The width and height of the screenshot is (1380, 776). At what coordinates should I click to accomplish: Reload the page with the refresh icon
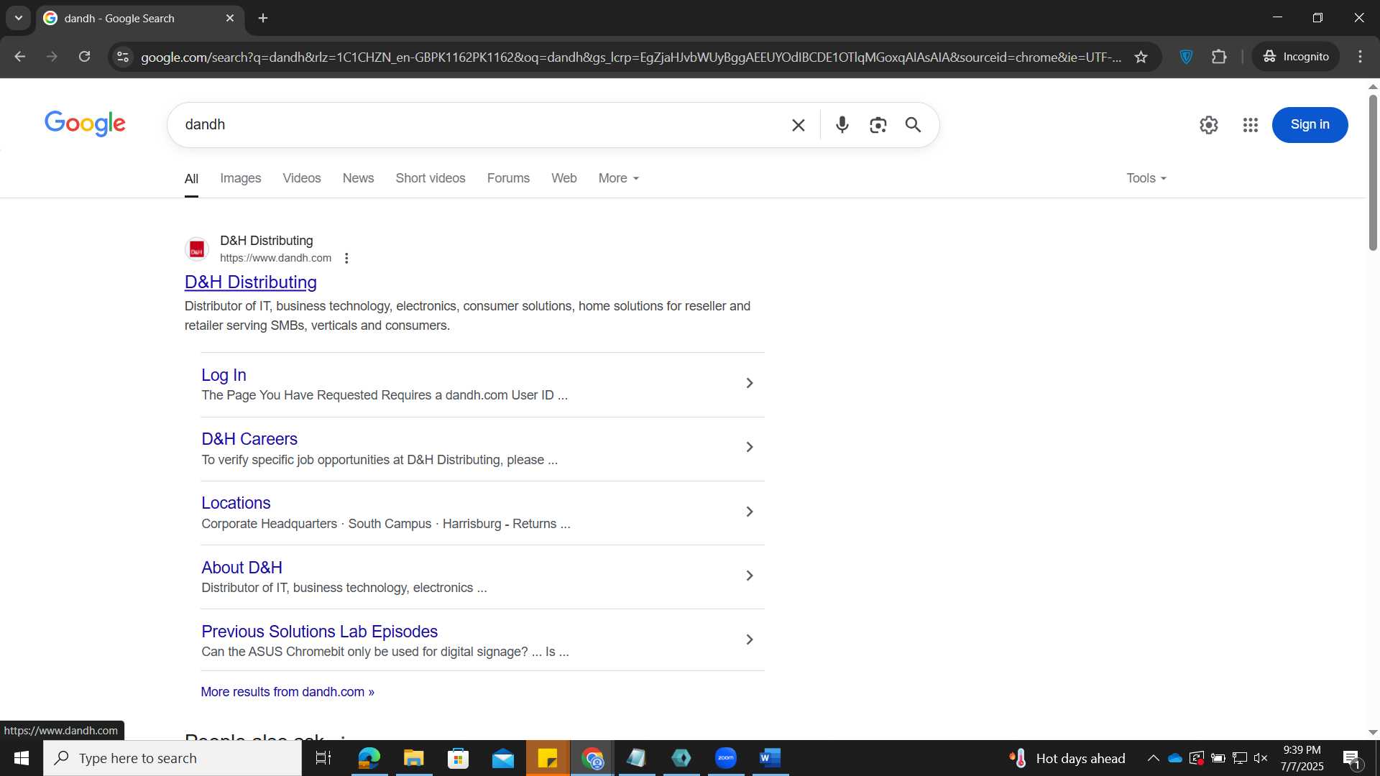pyautogui.click(x=84, y=57)
